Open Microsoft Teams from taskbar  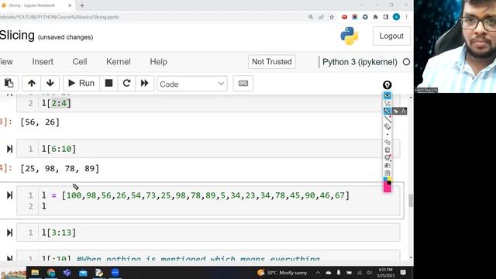tap(67, 272)
